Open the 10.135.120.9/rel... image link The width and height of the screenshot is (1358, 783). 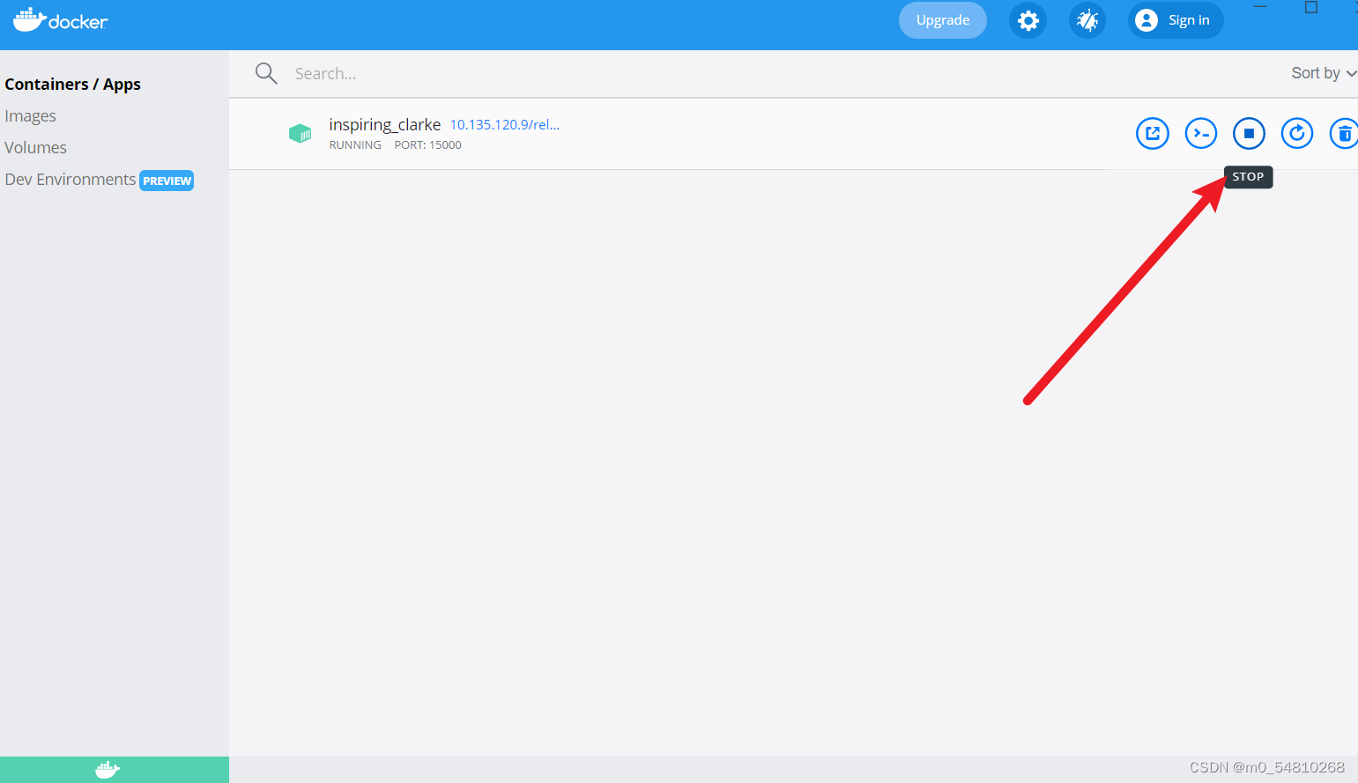pyautogui.click(x=505, y=125)
